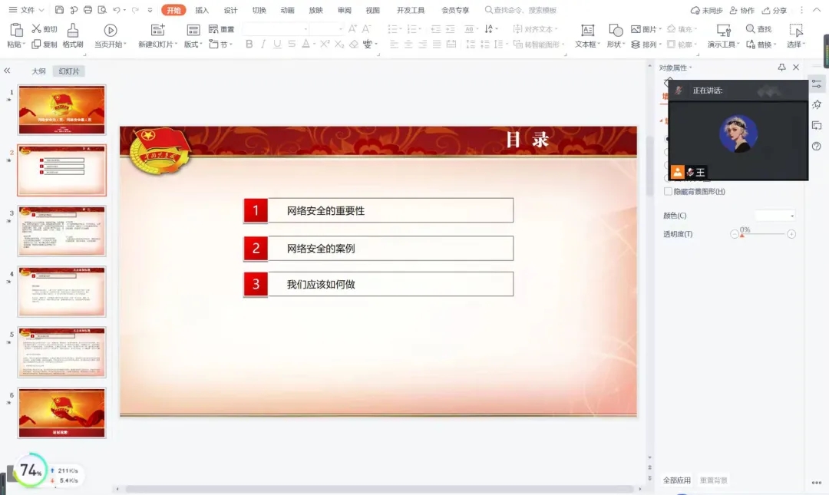The image size is (829, 495).
Task: Expand the 新建幻灯片 dropdown
Action: tap(158, 45)
